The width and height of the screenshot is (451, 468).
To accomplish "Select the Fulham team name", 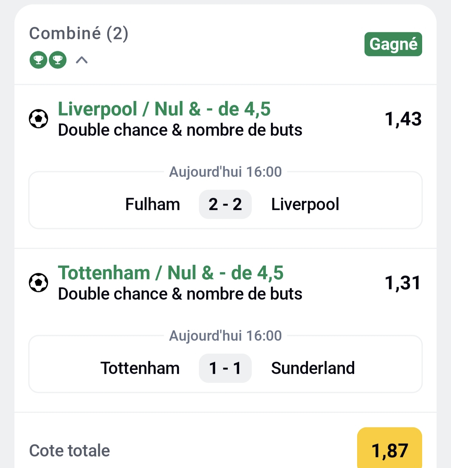I will pos(153,204).
